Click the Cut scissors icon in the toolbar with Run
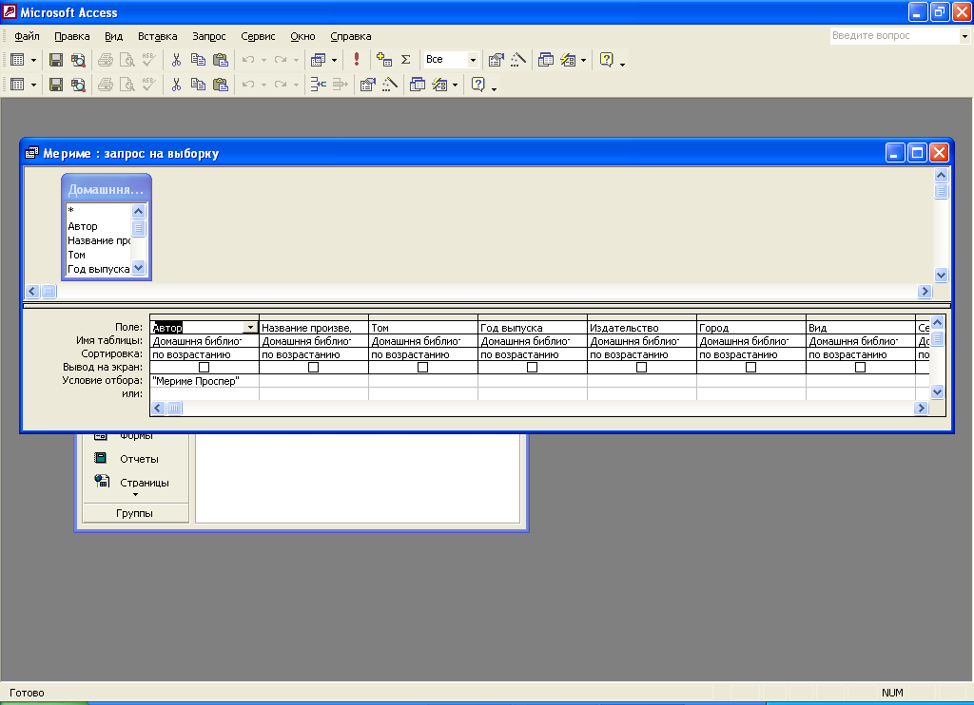Viewport: 974px width, 705px height. point(176,60)
